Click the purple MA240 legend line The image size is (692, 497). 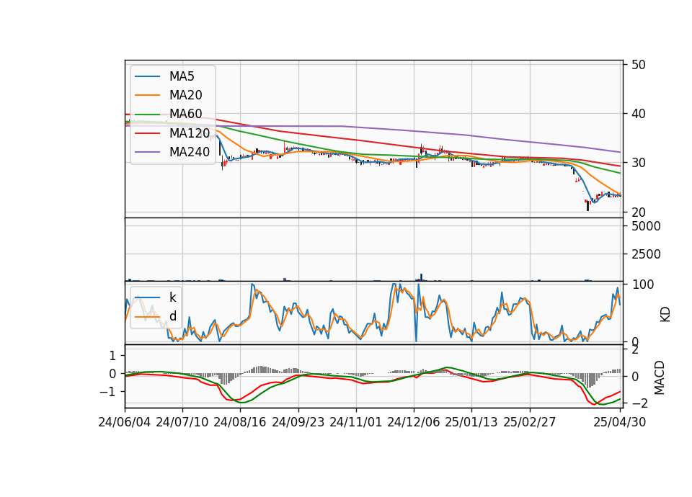147,152
